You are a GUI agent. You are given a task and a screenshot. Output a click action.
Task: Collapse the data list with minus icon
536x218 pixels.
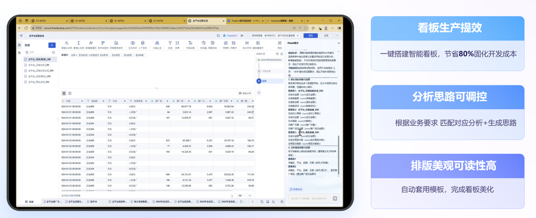[x=53, y=52]
